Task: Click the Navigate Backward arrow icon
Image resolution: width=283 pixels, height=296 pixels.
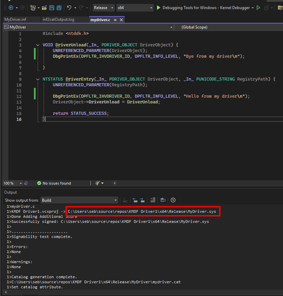Action: (x=11, y=7)
